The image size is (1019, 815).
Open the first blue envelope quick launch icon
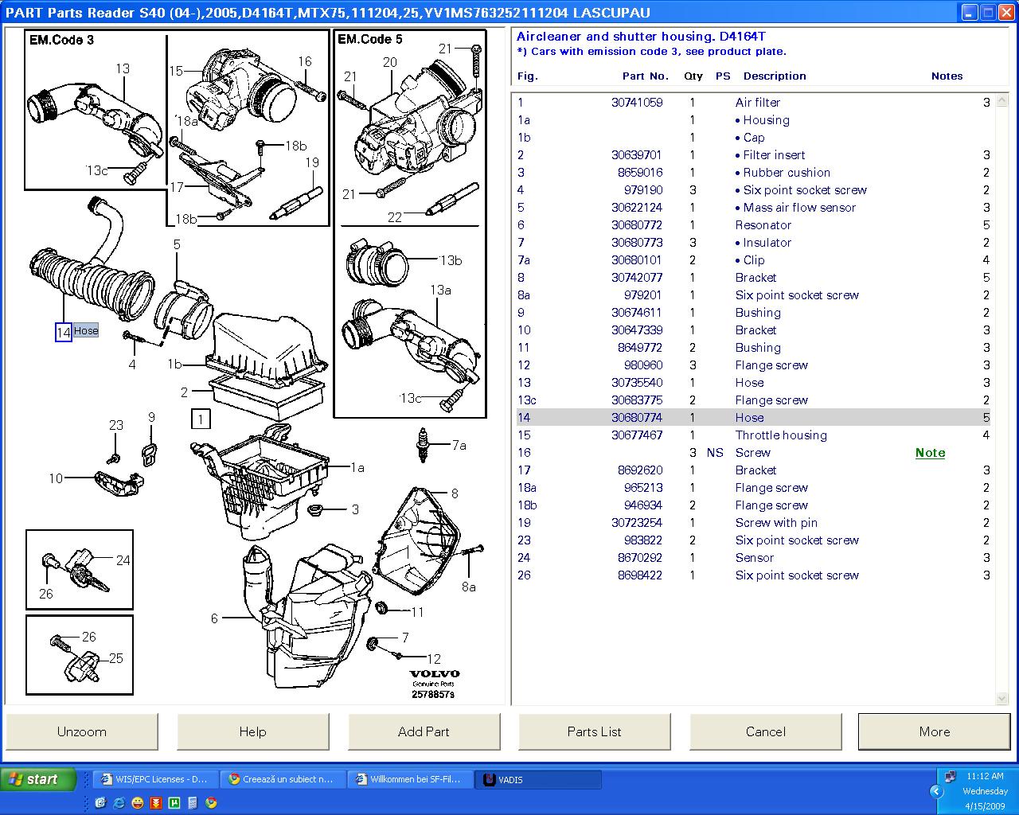[100, 802]
